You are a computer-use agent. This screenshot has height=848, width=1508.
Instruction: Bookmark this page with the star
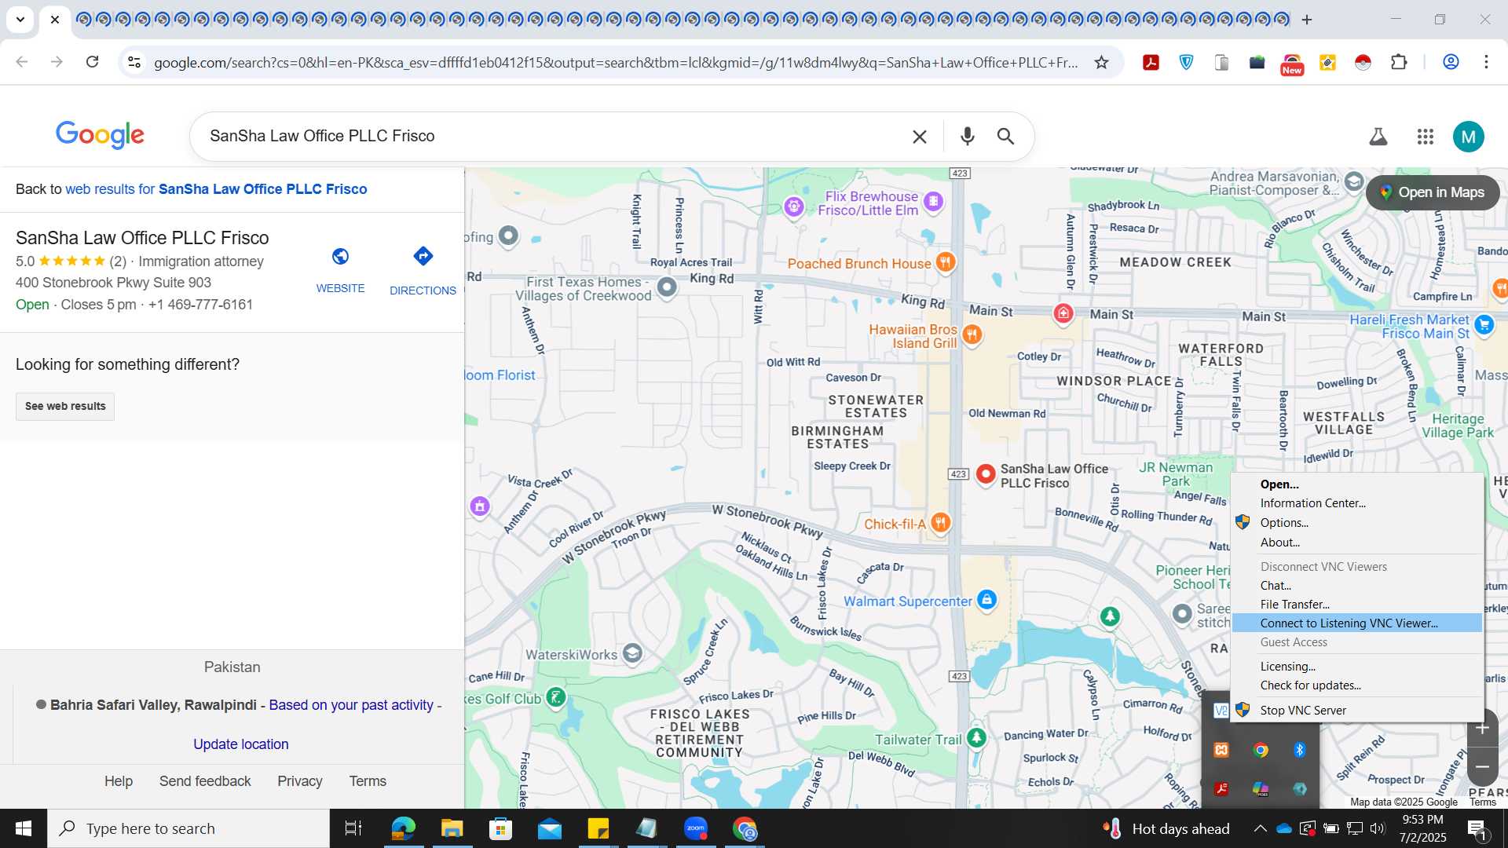click(1101, 62)
